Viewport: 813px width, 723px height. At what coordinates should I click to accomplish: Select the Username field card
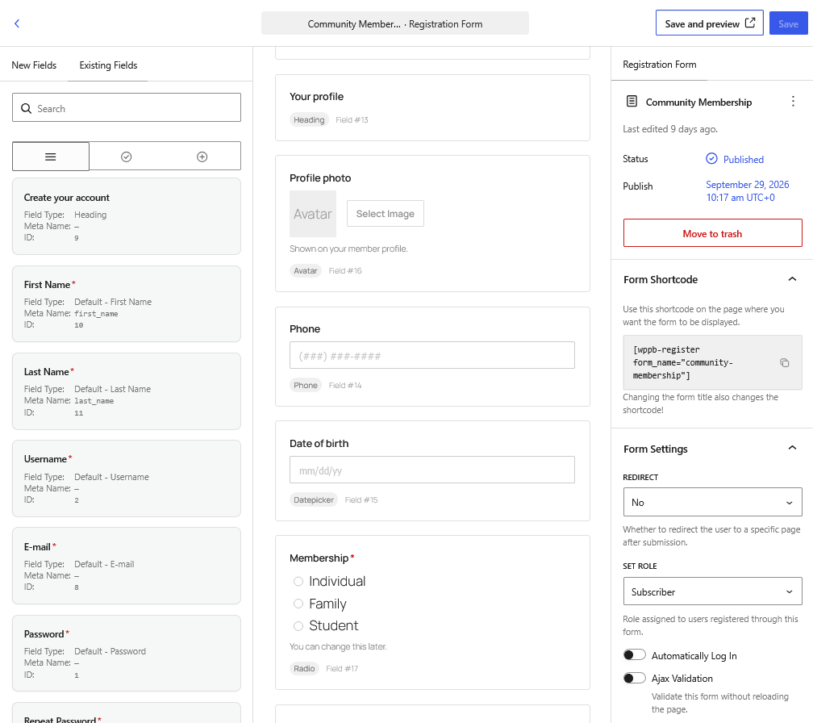[x=127, y=479]
